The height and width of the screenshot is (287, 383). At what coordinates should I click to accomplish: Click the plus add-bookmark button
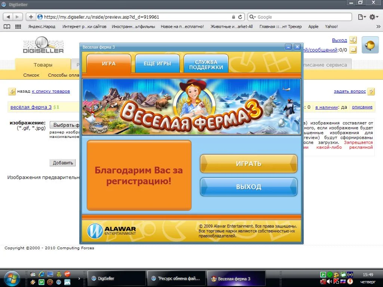pos(31,17)
